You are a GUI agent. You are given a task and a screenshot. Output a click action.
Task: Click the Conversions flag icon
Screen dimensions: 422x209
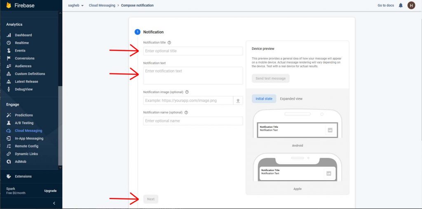(9, 58)
